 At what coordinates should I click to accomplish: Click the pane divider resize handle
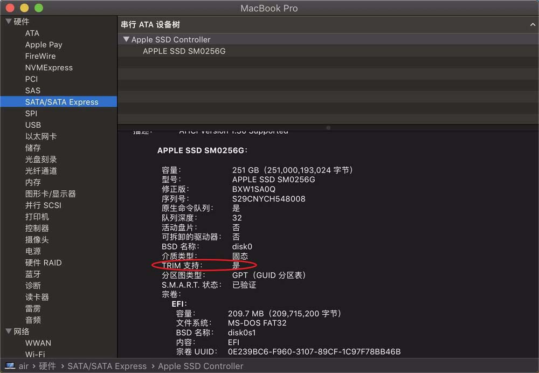328,127
